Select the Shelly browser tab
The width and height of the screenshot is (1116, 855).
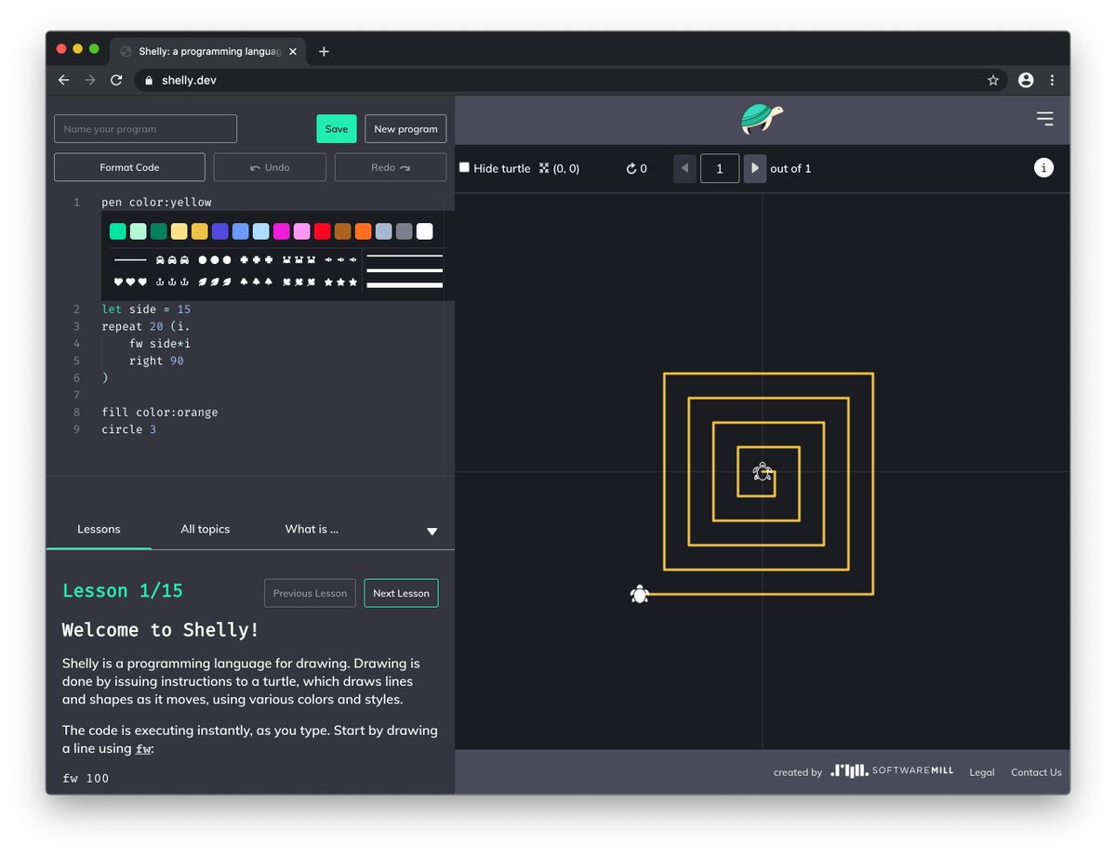coord(209,52)
